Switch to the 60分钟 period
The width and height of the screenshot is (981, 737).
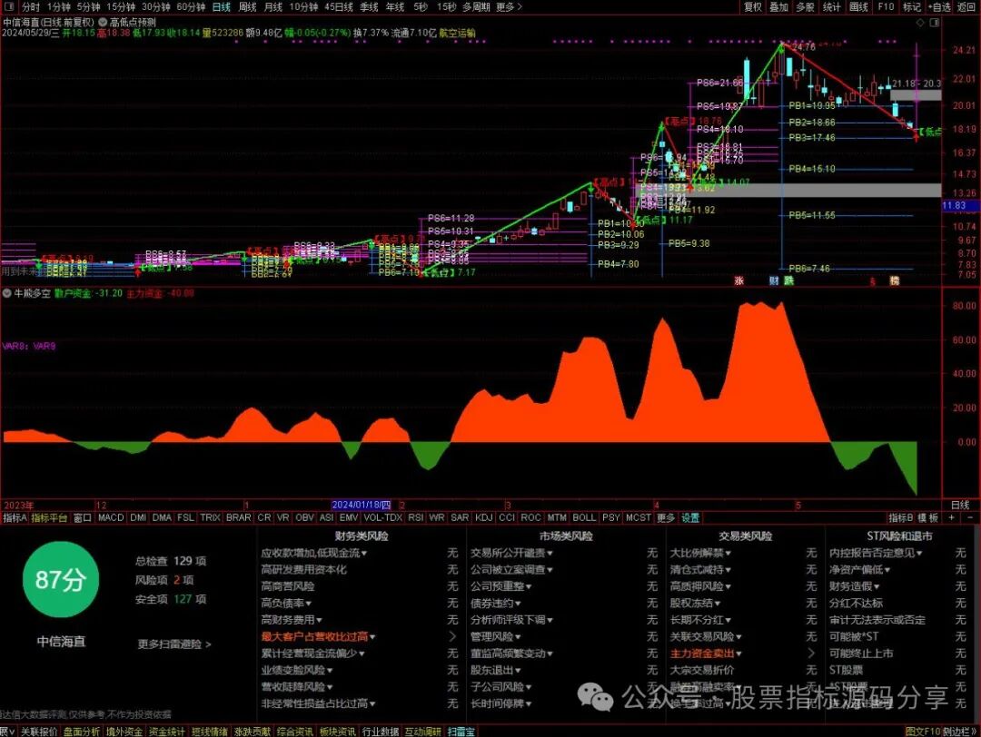191,7
